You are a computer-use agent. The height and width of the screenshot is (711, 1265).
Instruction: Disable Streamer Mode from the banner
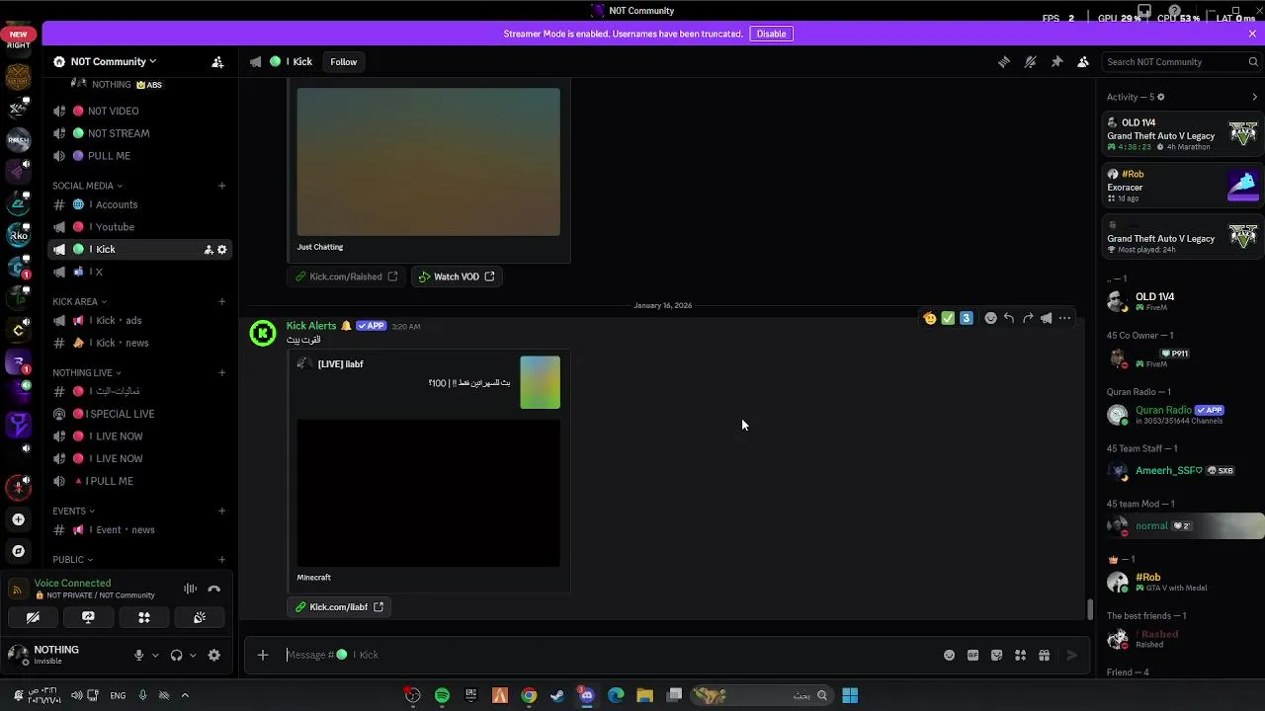coord(771,34)
